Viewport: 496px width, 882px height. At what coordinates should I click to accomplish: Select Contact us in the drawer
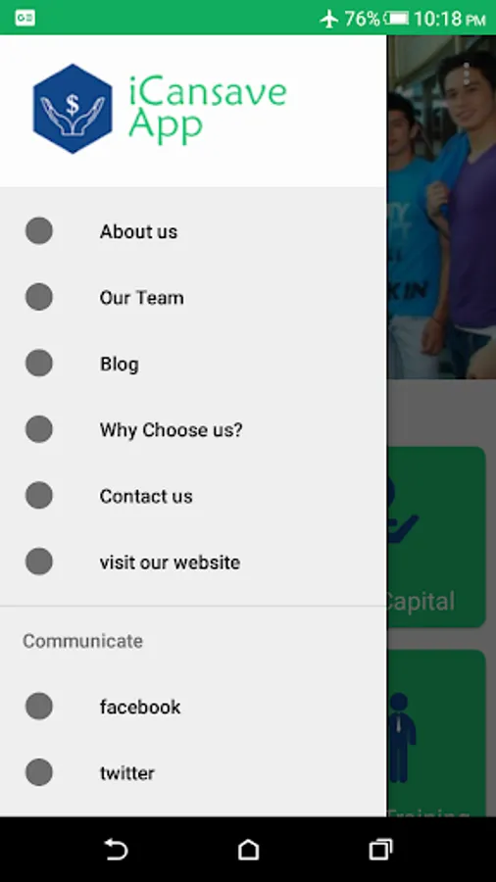click(x=193, y=496)
